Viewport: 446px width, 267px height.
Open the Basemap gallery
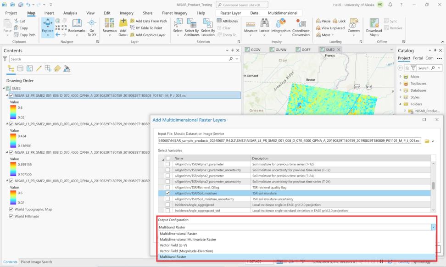tap(110, 28)
